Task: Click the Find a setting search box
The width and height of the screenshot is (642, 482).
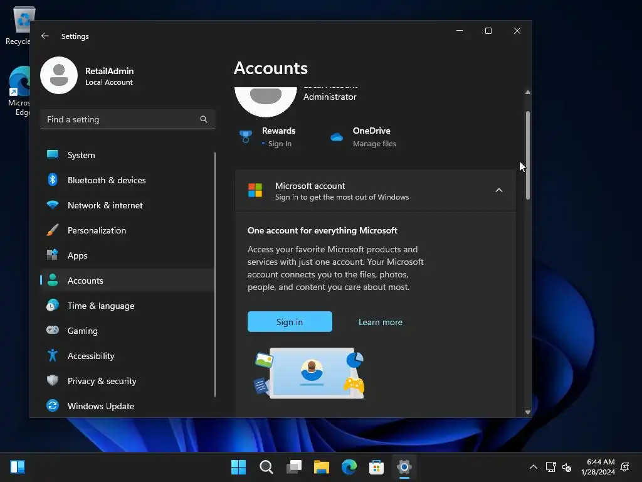Action: (x=127, y=119)
